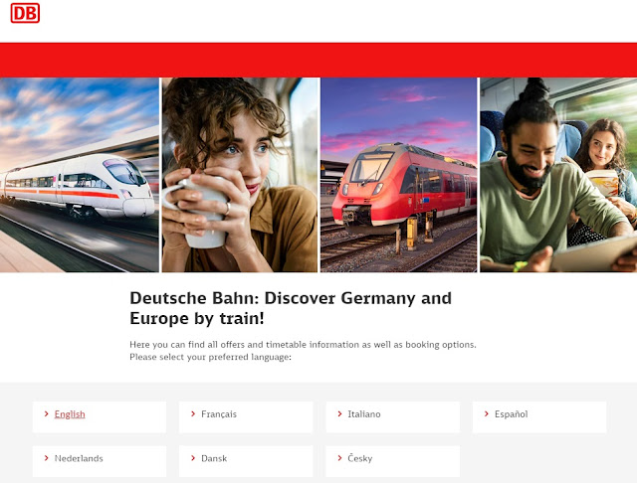Click "Please select your preferred language:" text

(210, 357)
